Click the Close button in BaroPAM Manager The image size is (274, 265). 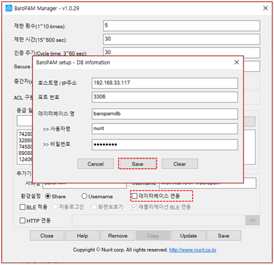[x=47, y=236]
